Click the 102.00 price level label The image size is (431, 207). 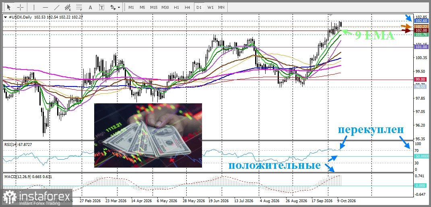click(421, 30)
